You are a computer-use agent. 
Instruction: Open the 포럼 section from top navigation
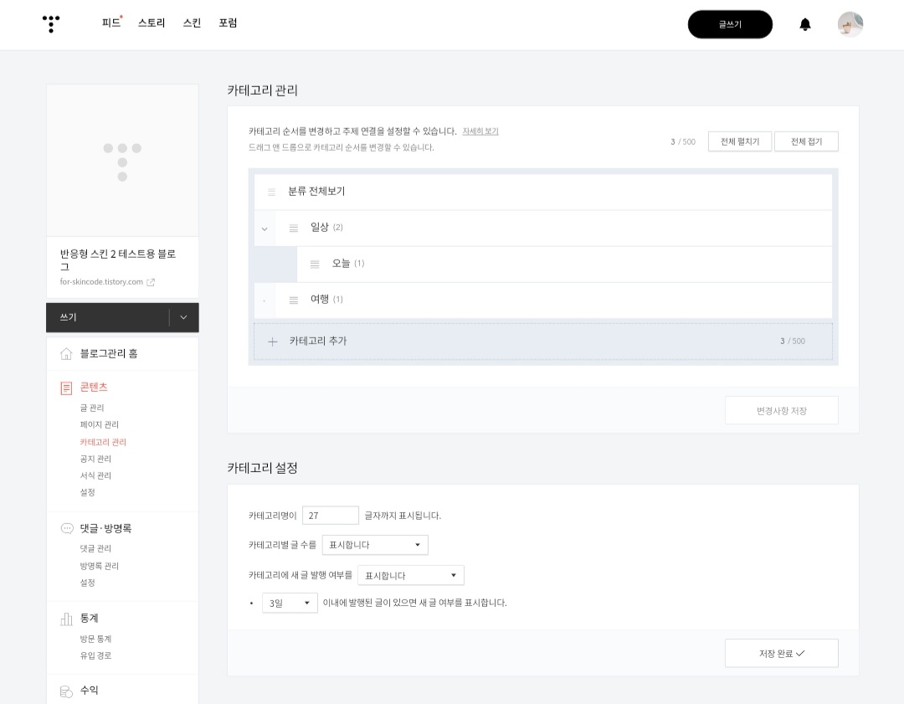point(226,23)
